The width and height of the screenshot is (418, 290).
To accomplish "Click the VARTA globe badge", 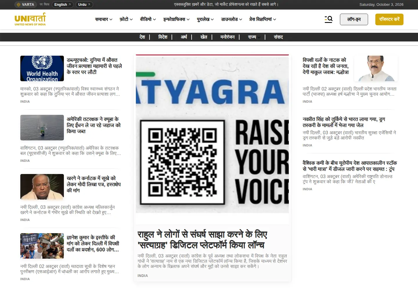I will pos(25,5).
